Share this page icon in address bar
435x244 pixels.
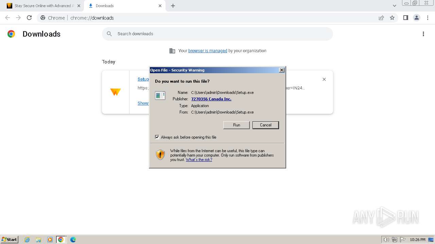[x=381, y=18]
